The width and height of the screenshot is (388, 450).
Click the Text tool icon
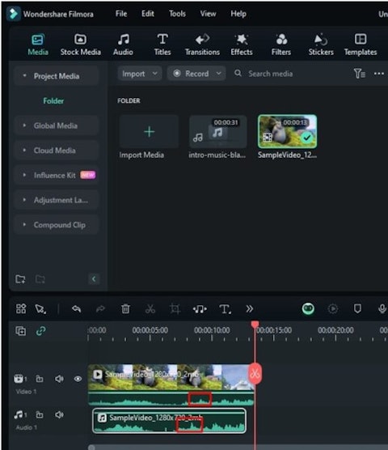[225, 309]
